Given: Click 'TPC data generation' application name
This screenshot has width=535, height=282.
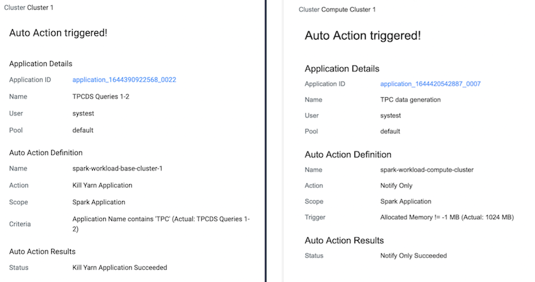Looking at the screenshot, I should 410,99.
